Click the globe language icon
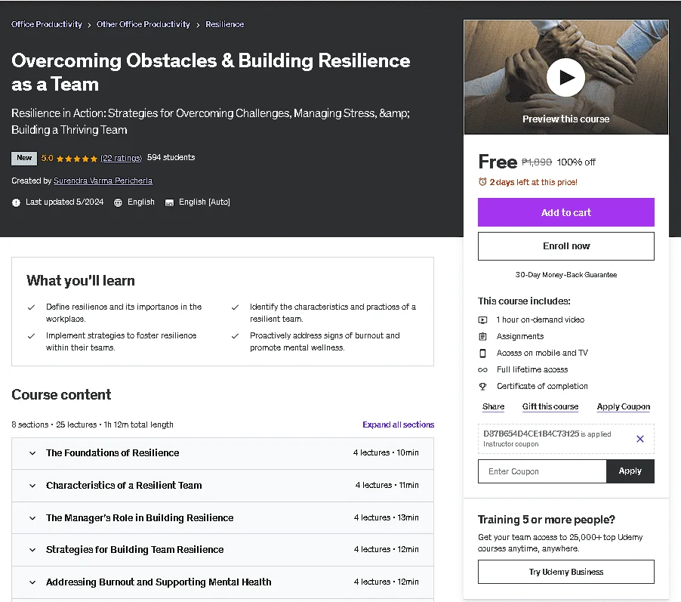The width and height of the screenshot is (681, 602). 118,202
